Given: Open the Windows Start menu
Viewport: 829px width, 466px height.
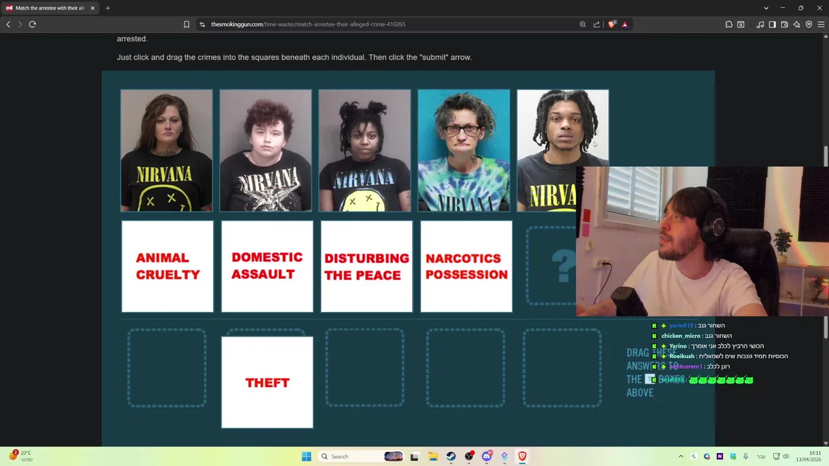Looking at the screenshot, I should [x=306, y=456].
